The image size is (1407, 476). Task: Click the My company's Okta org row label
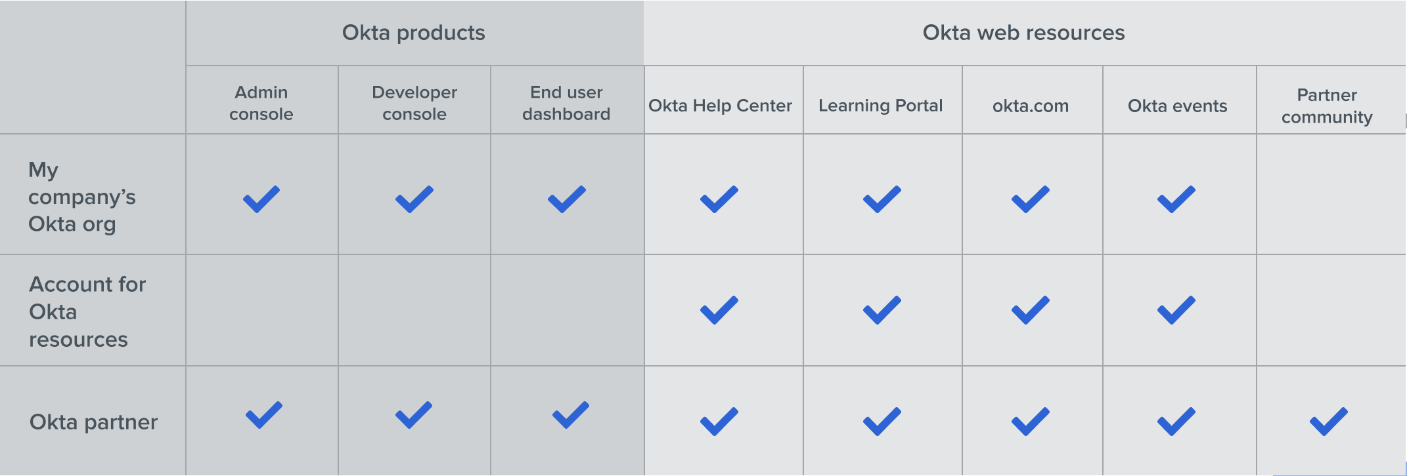[81, 197]
